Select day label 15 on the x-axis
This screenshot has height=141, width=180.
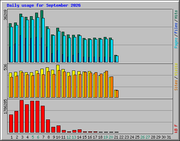[x=84, y=137]
